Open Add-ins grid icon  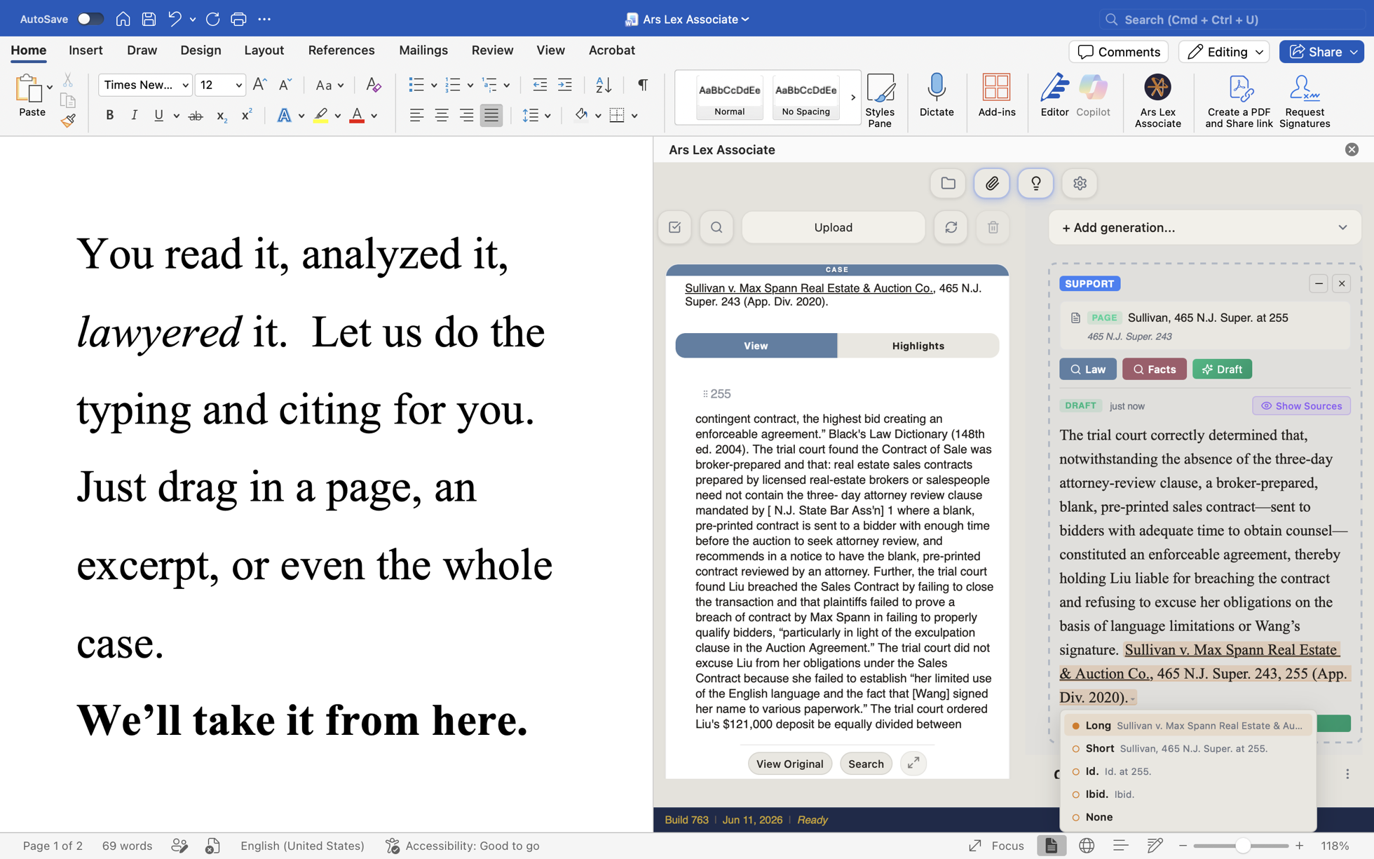point(996,95)
